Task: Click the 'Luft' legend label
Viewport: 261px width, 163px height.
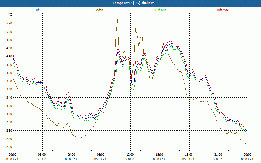Action: click(x=37, y=10)
